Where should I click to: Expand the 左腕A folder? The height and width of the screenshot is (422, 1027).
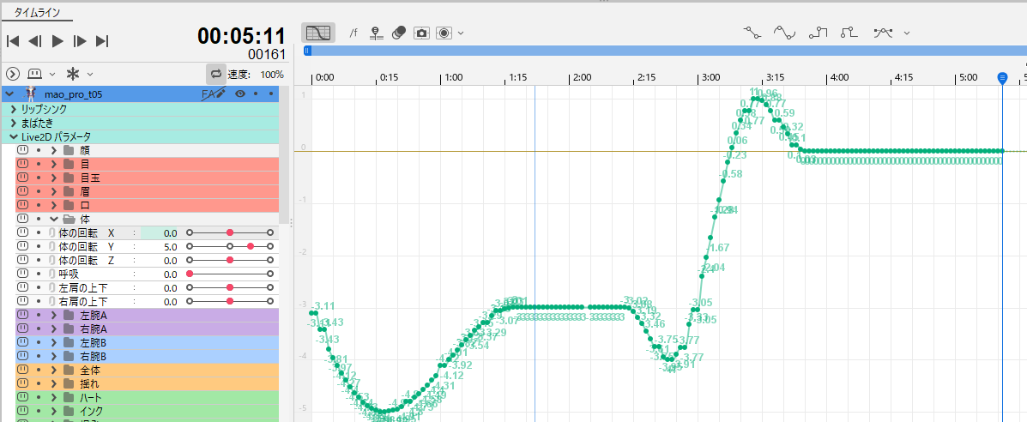coord(53,316)
